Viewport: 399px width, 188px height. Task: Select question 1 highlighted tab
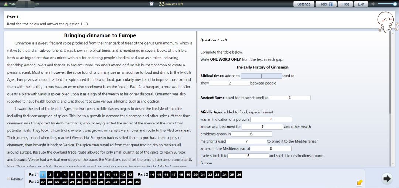pyautogui.click(x=43, y=174)
